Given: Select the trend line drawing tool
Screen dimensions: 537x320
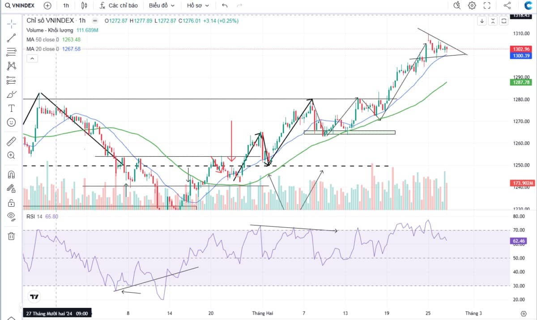Looking at the screenshot, I should (x=11, y=38).
